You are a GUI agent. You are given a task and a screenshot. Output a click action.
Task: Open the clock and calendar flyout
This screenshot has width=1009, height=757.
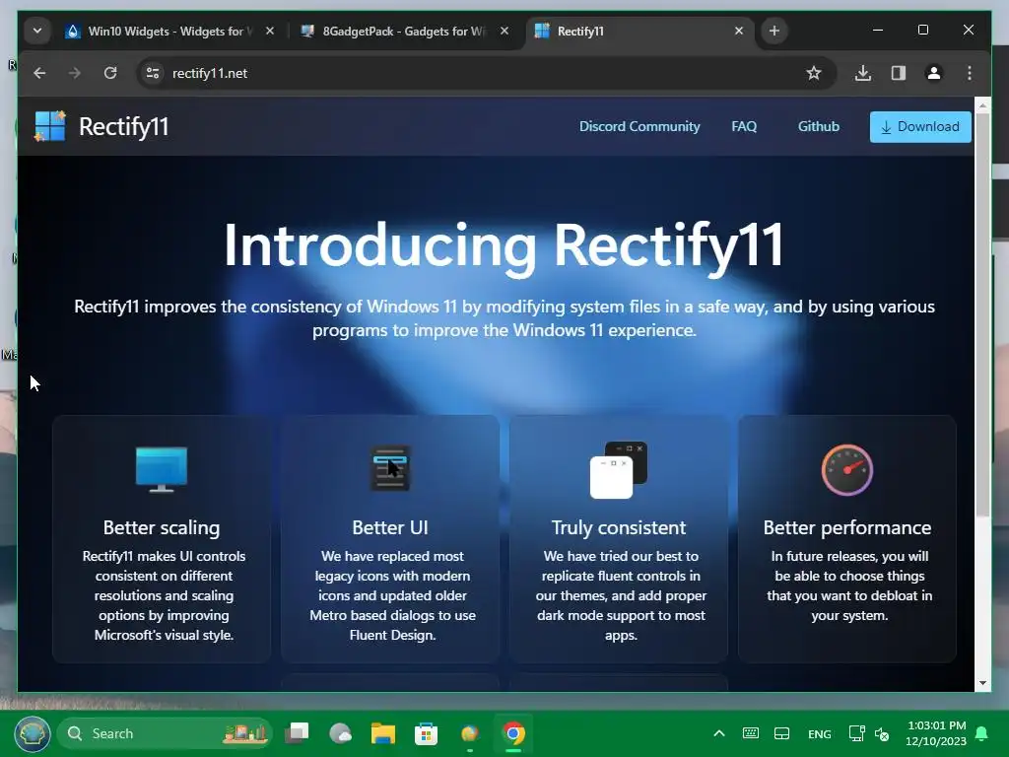click(x=936, y=733)
